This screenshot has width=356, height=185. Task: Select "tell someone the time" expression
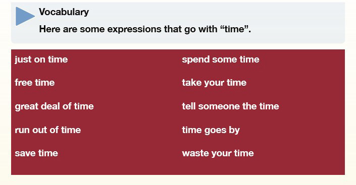[x=230, y=106]
